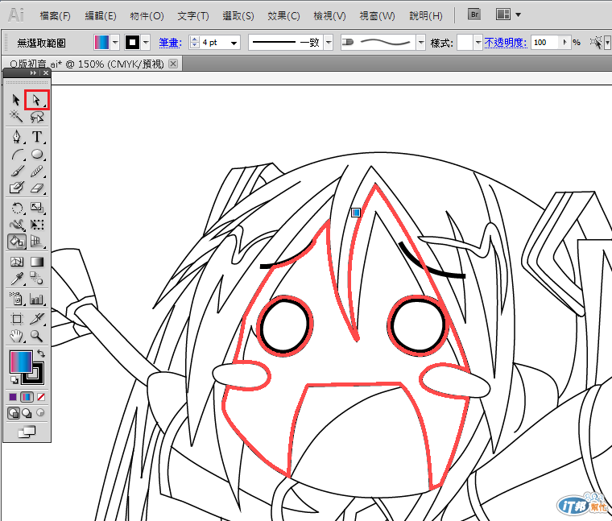Select the Pen tool
The height and width of the screenshot is (521, 612).
tap(16, 137)
